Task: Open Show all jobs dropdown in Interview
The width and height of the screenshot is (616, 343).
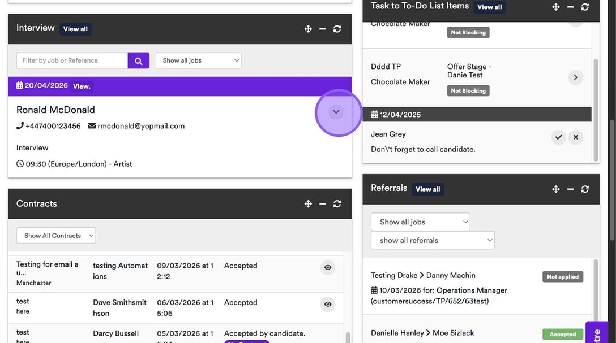Action: [198, 61]
